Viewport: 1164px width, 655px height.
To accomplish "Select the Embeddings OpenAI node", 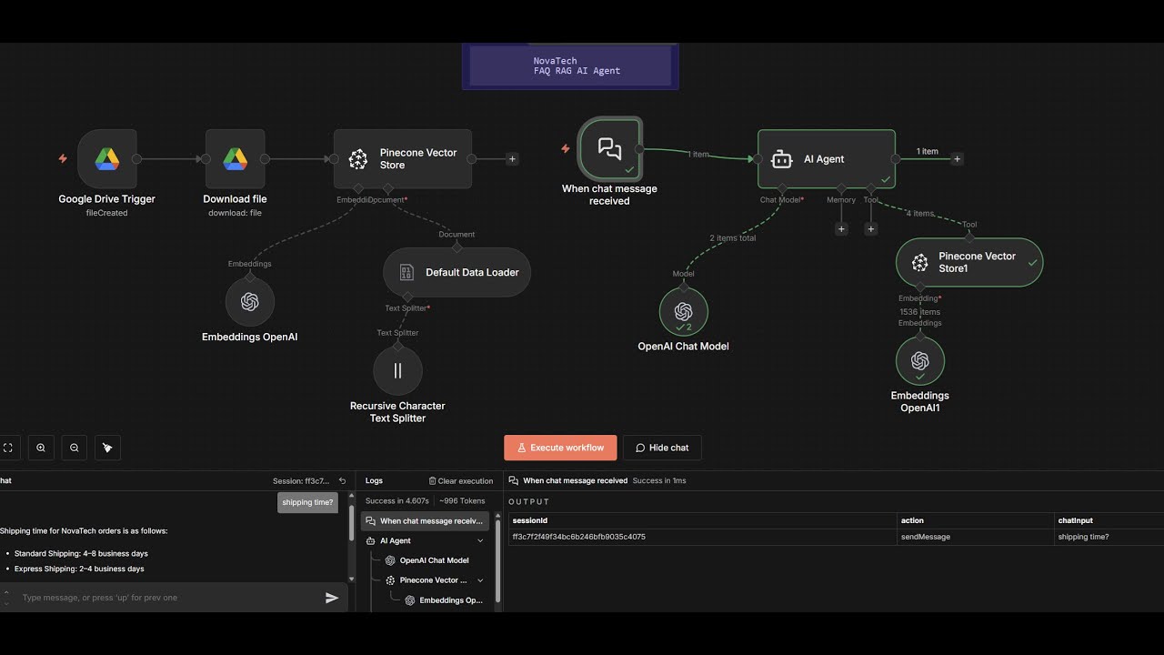I will (x=250, y=302).
